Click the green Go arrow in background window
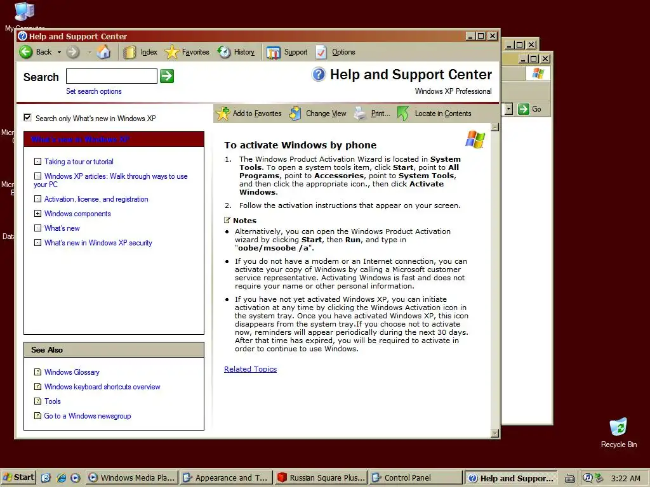The image size is (650, 487). [524, 109]
